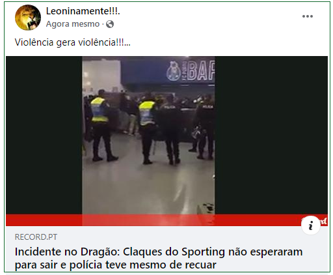Click the BAR sign in the thumbnail
The image size is (333, 275).
pos(201,70)
